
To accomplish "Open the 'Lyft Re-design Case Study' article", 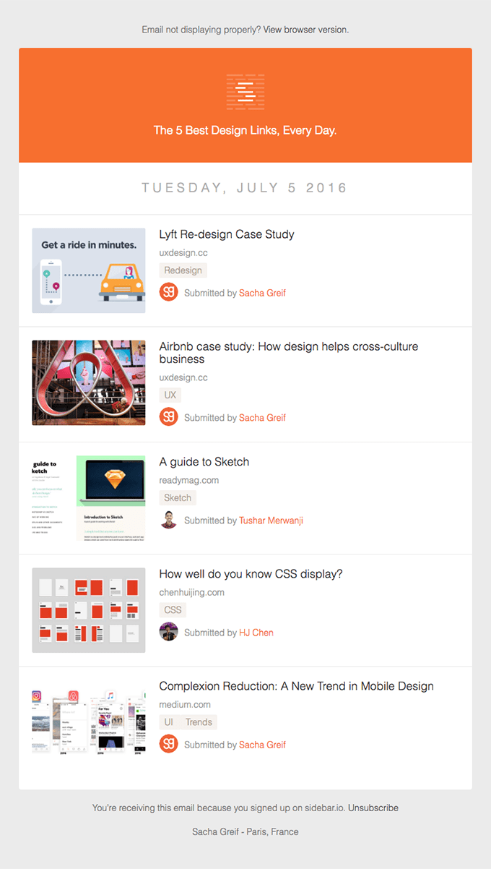I will pyautogui.click(x=226, y=234).
